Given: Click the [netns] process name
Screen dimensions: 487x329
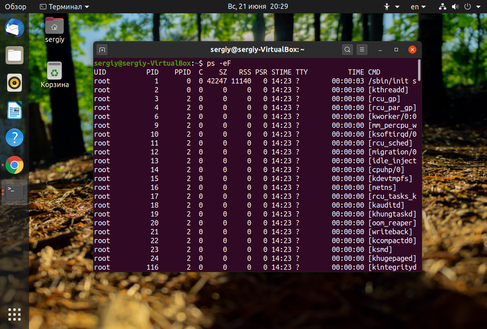Looking at the screenshot, I should pos(382,187).
